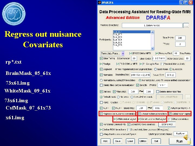Open the Utilities button
This screenshot has height=146, width=195.
[x=143, y=141]
